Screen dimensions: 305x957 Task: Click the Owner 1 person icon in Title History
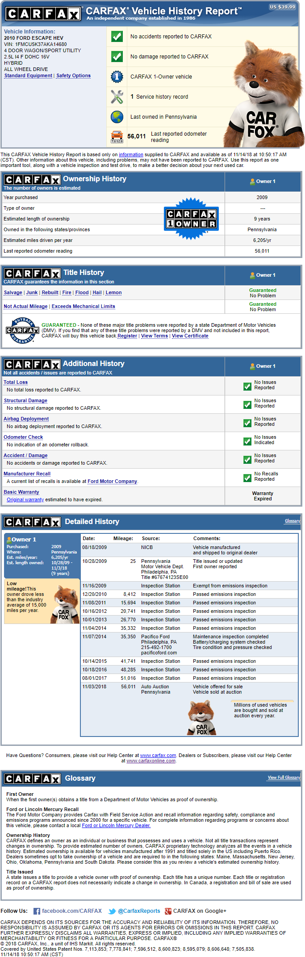(x=252, y=275)
